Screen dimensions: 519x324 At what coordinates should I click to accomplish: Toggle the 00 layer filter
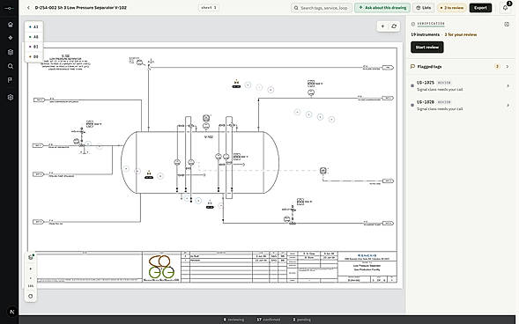click(x=33, y=56)
